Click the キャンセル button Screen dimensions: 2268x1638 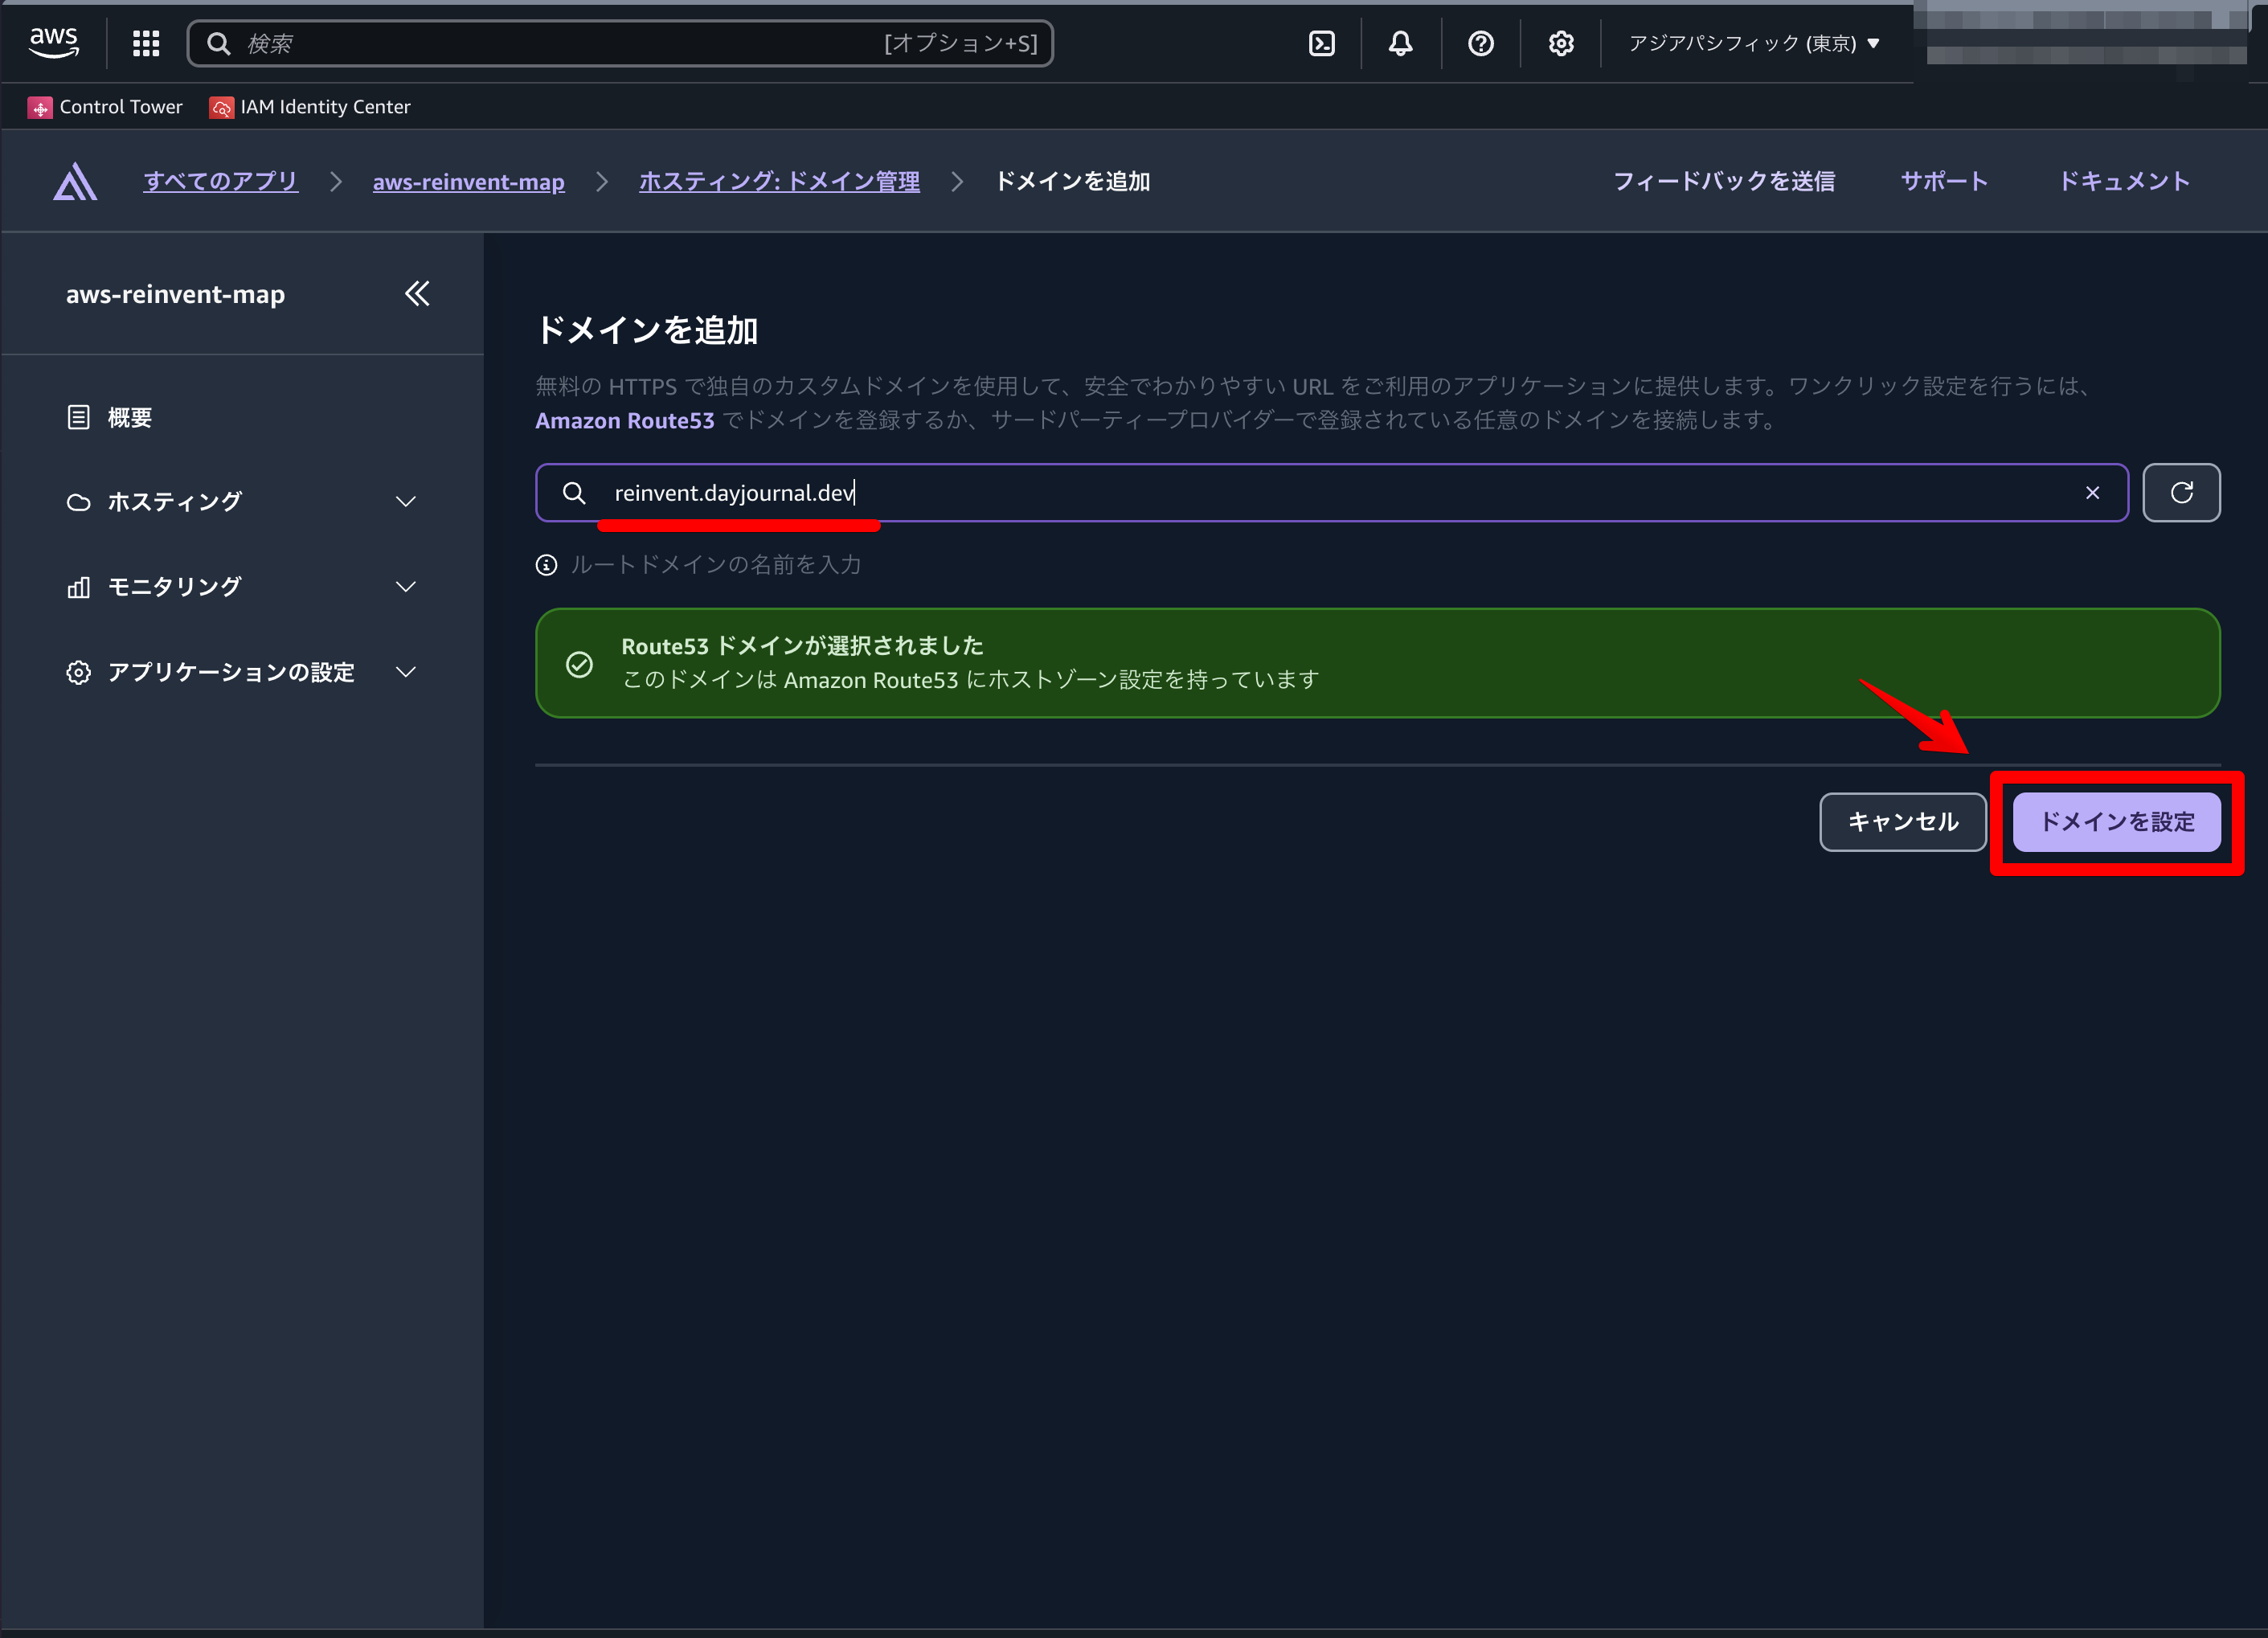(1902, 822)
